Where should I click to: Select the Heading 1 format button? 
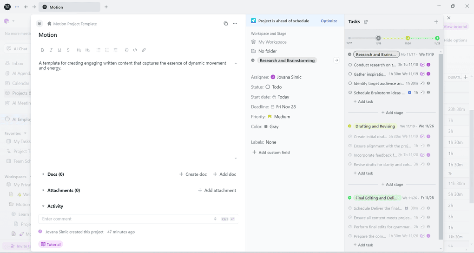click(x=79, y=50)
